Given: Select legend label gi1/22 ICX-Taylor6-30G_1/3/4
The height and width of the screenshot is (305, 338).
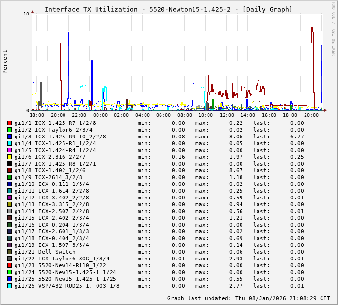Looking at the screenshot, I should point(62,259).
